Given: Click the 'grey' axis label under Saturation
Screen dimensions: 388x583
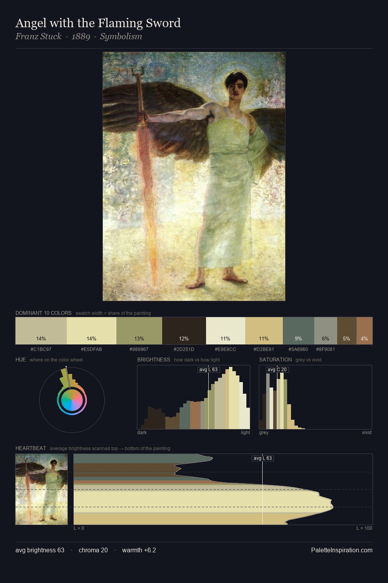Looking at the screenshot, I should click(264, 432).
